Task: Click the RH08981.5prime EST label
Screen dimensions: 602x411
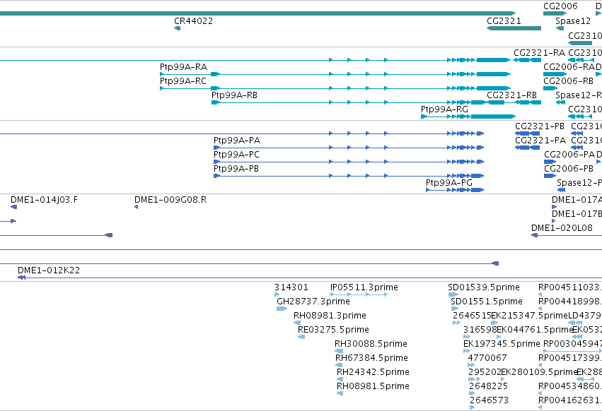Action: (x=373, y=387)
